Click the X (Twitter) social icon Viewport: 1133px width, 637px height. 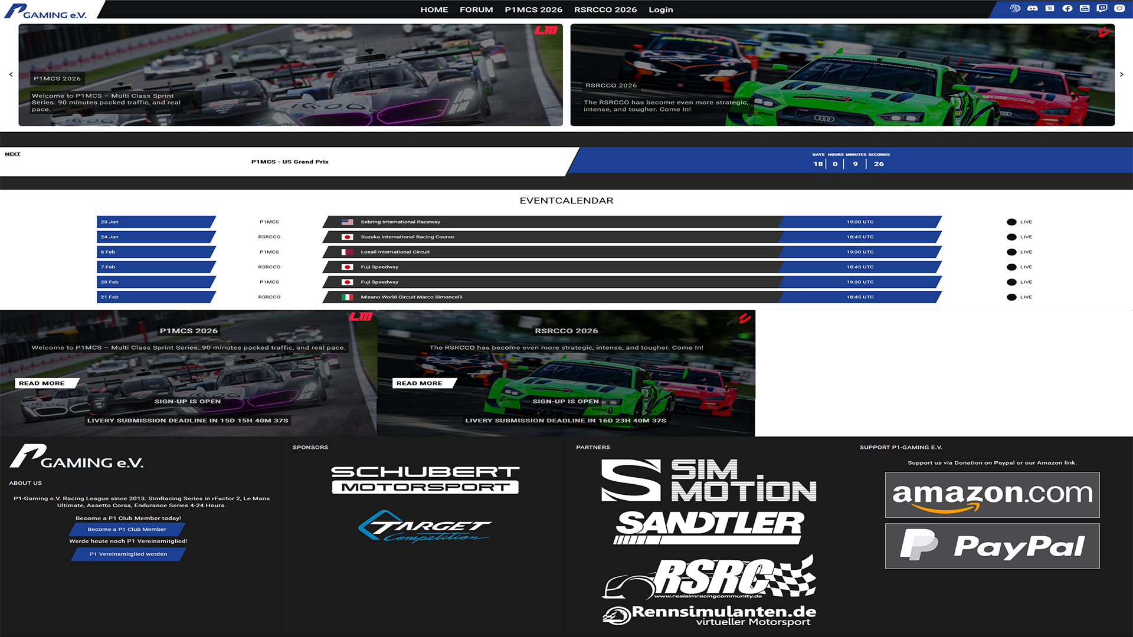(1050, 9)
